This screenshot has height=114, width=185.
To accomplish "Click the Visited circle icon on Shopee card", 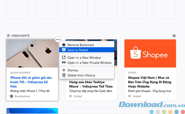I will (x=129, y=96).
